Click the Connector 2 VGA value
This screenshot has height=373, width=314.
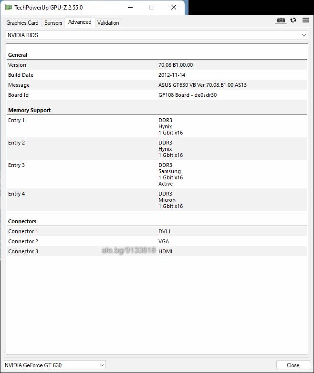pos(164,241)
